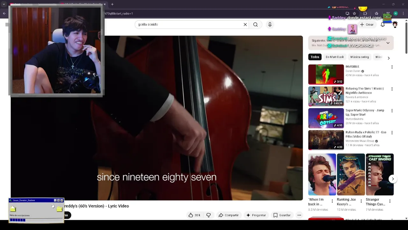Image resolution: width=408 pixels, height=230 pixels.
Task: Open more actions ellipsis under video
Action: [299, 215]
